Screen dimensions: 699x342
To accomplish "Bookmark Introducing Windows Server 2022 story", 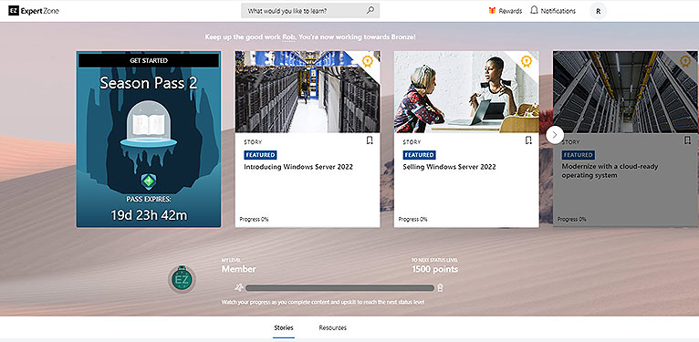I will tap(370, 140).
